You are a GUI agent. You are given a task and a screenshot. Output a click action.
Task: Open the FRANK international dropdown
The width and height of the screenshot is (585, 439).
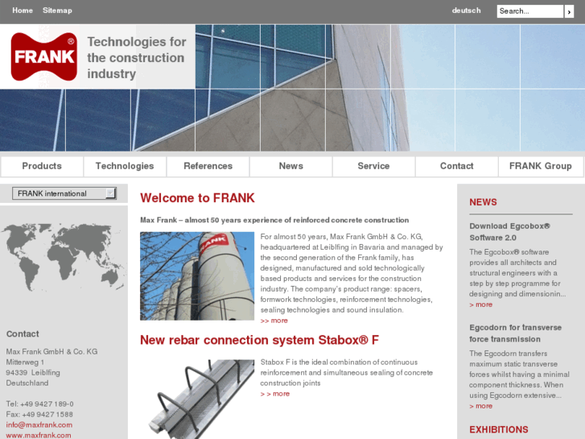[x=64, y=193]
